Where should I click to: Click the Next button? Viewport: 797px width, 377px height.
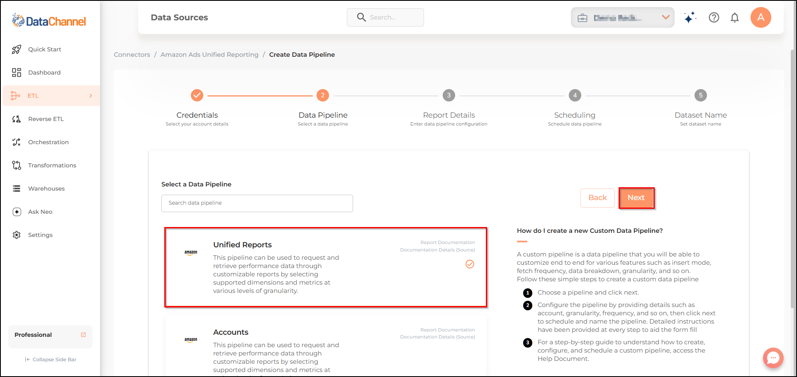click(636, 198)
